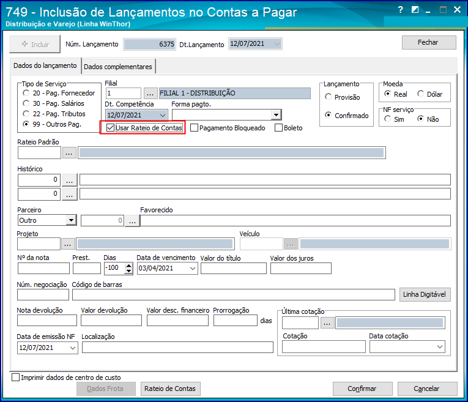Image resolution: width=468 pixels, height=402 pixels.
Task: Expand Parceiro Outro dropdown
Action: [x=71, y=220]
